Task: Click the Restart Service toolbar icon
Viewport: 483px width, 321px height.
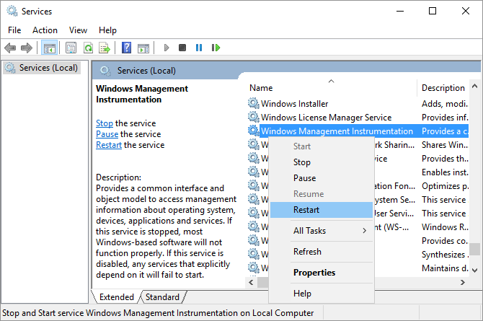Action: pos(216,48)
